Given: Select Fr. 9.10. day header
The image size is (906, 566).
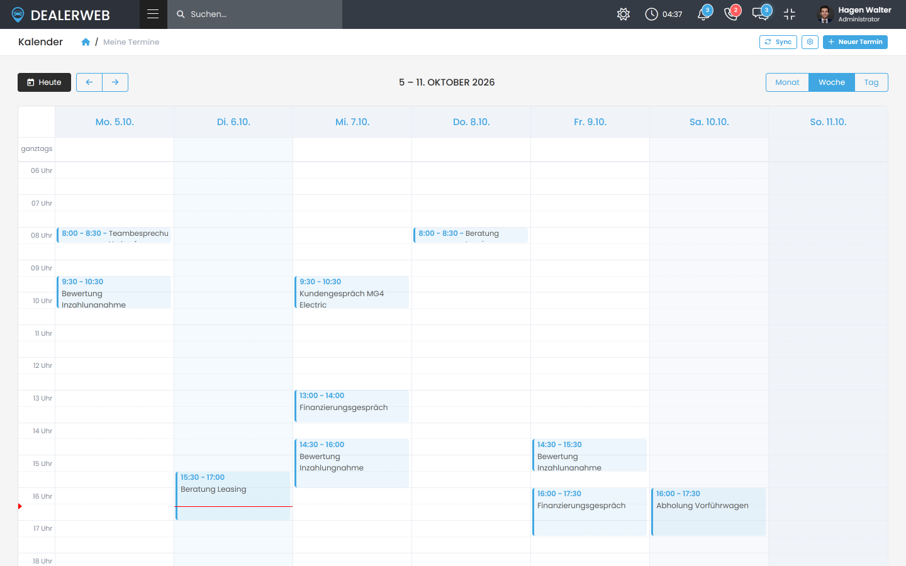Looking at the screenshot, I should point(590,122).
